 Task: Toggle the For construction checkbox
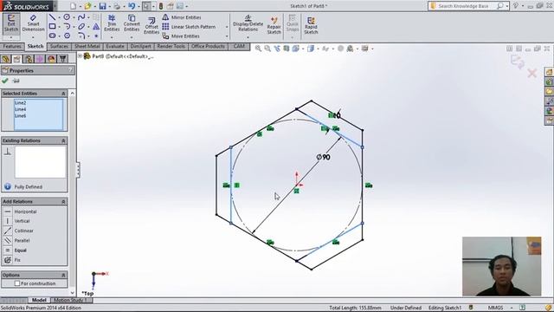pos(17,283)
